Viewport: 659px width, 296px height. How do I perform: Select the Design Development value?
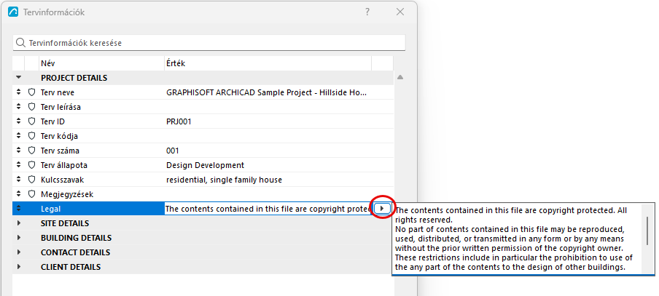[205, 165]
